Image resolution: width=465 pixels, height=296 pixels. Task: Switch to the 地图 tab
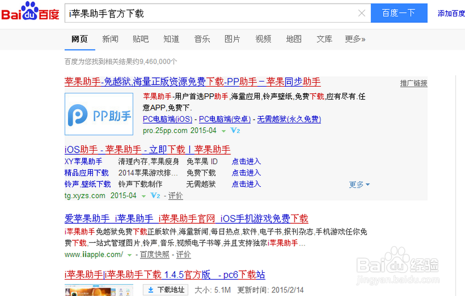[293, 39]
